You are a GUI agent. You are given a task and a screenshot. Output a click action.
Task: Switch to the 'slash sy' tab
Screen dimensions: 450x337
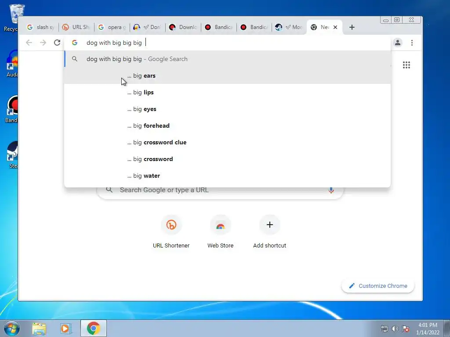pos(40,27)
